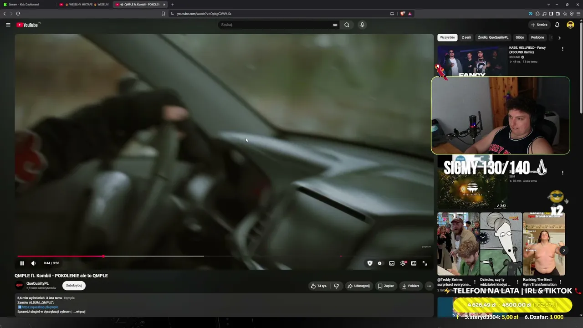Image resolution: width=583 pixels, height=328 pixels.
Task: Focus the YouTube Szukaj search field
Action: coord(277,25)
